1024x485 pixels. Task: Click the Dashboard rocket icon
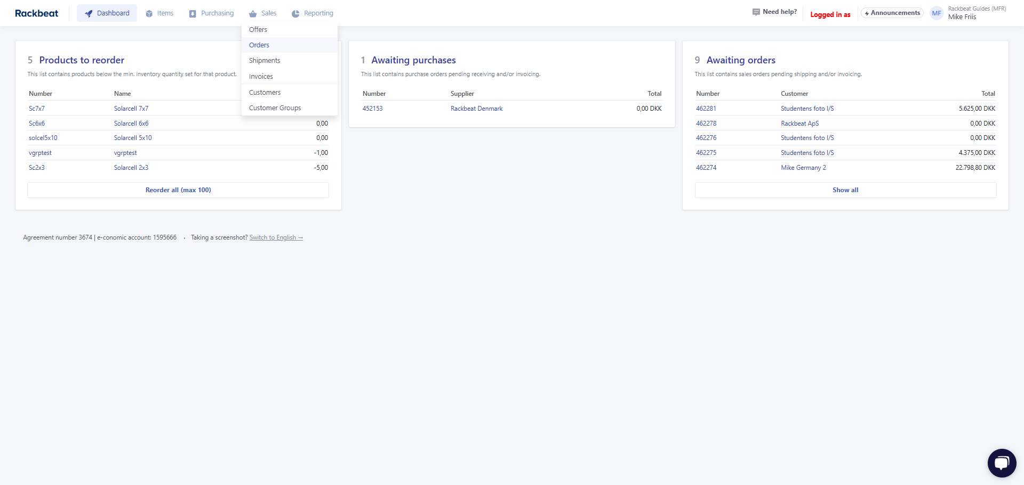89,13
